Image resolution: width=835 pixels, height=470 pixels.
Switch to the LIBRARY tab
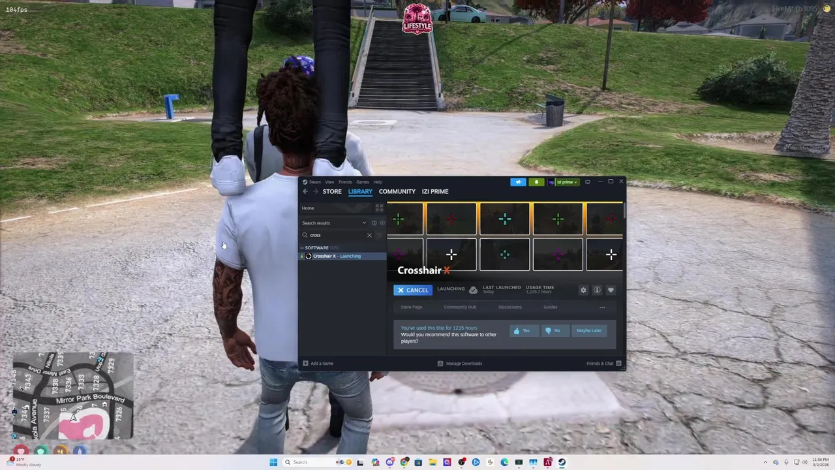coord(360,191)
